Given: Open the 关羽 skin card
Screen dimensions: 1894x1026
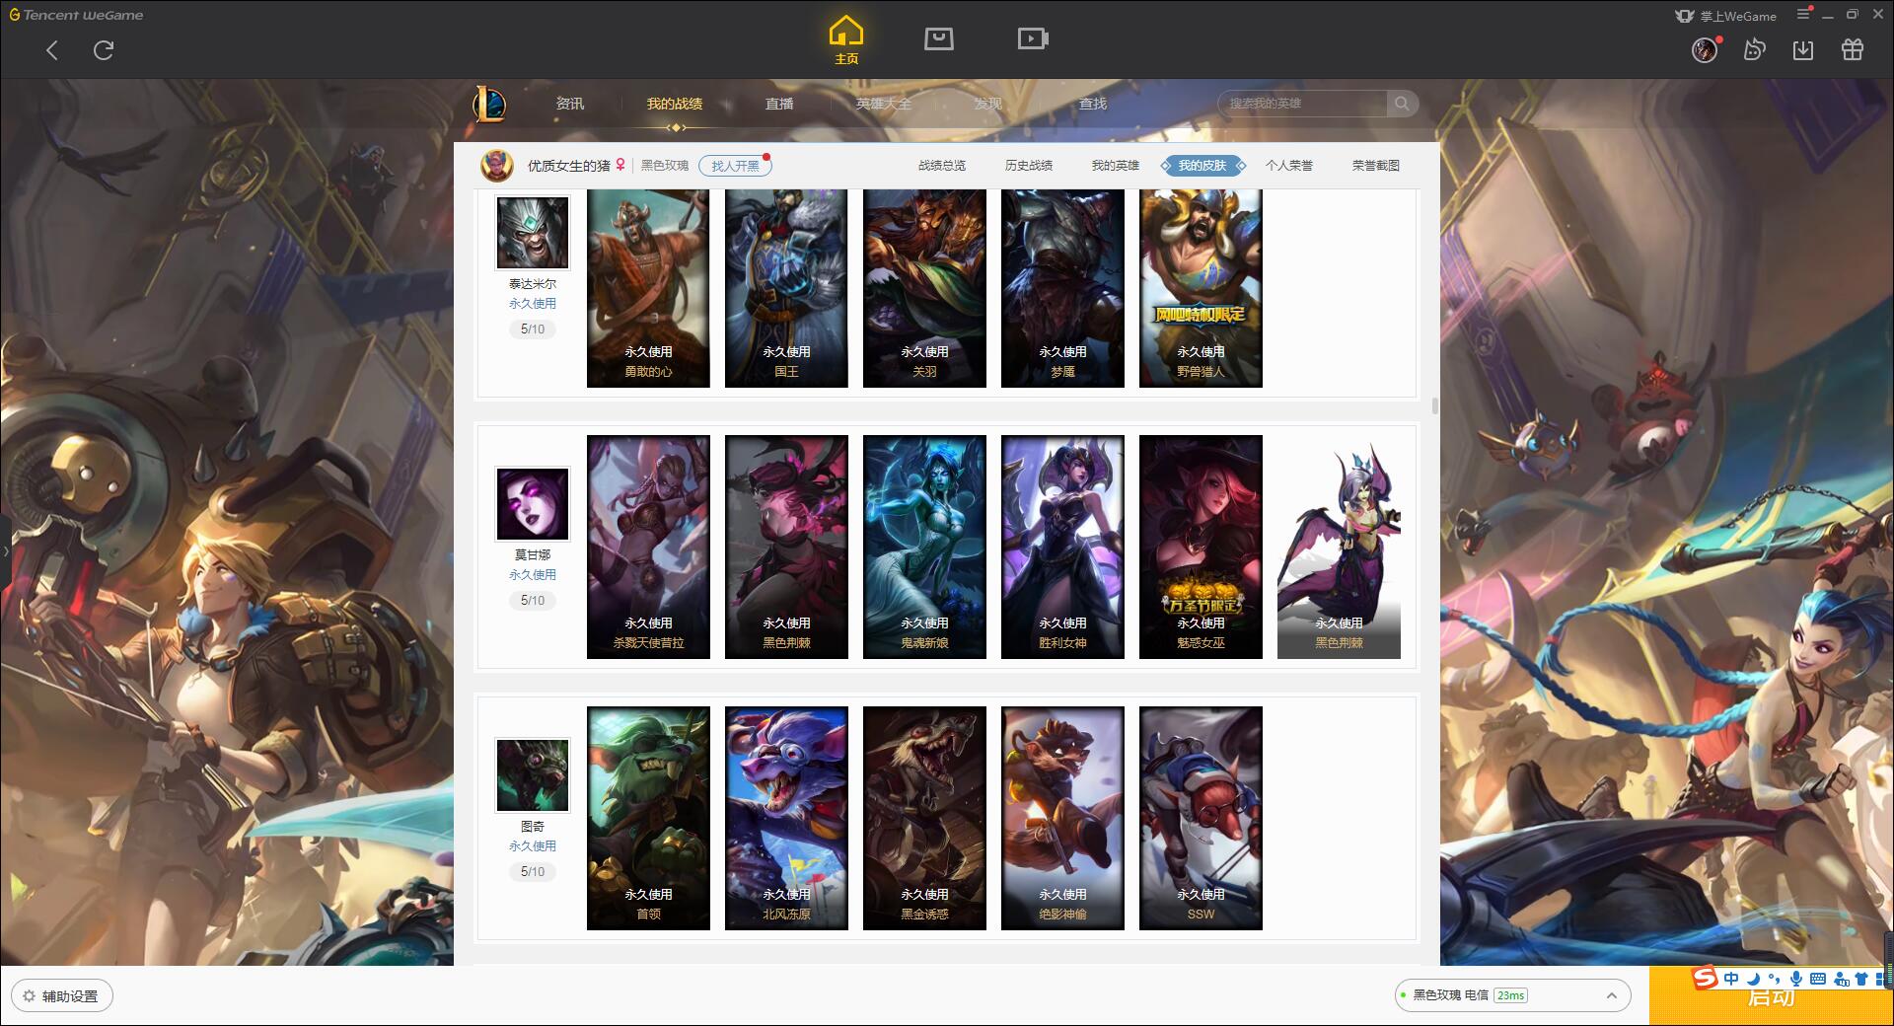Looking at the screenshot, I should click(924, 288).
